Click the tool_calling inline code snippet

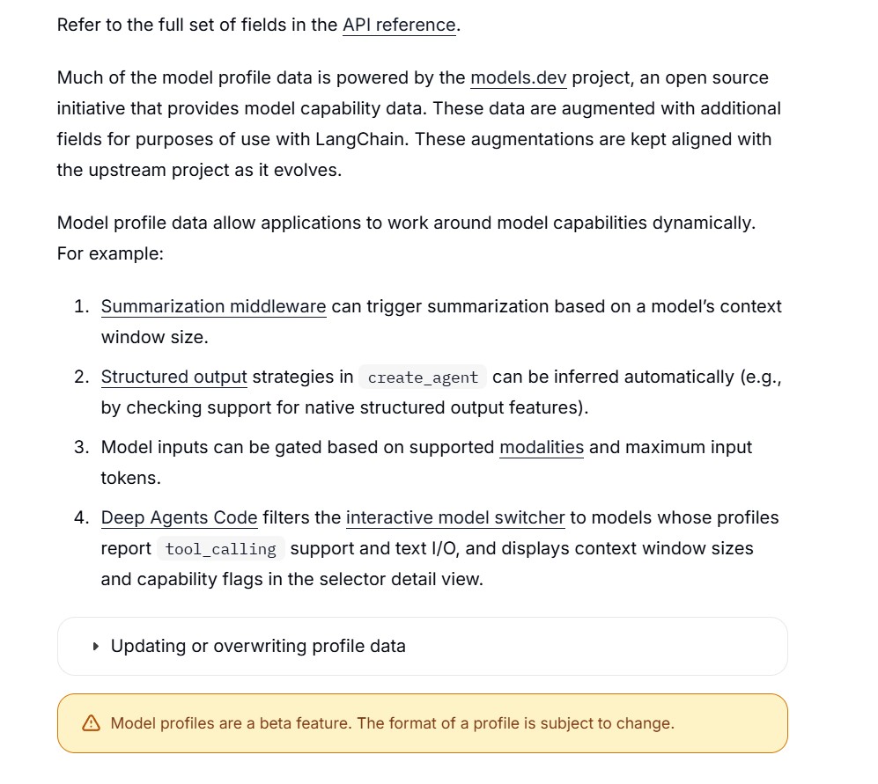pyautogui.click(x=221, y=549)
